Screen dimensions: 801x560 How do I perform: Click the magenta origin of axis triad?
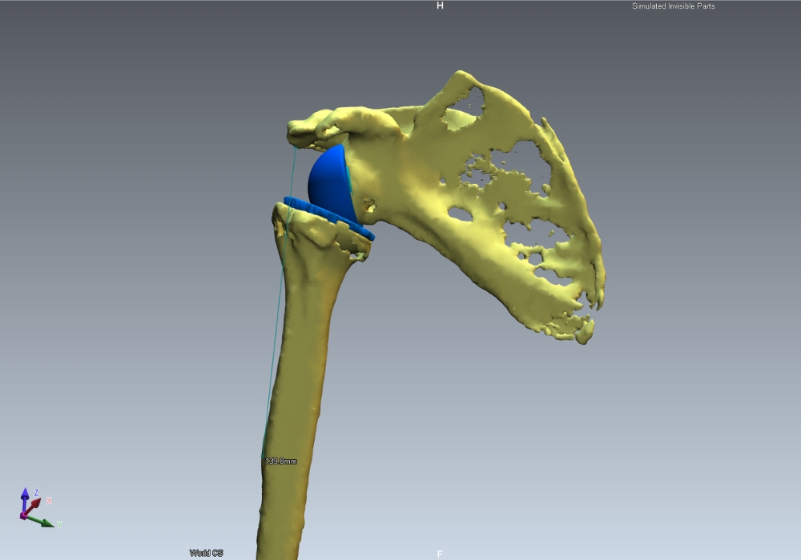(25, 514)
